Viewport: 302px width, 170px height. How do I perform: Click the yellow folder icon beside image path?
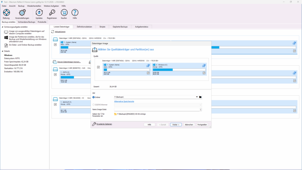[x=115, y=114]
